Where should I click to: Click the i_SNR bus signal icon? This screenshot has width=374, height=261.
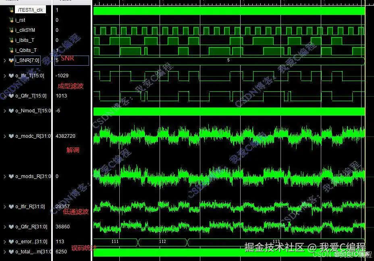11,60
